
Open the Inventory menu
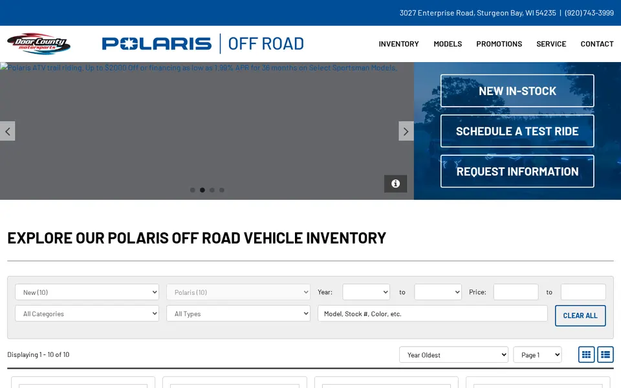pyautogui.click(x=398, y=44)
